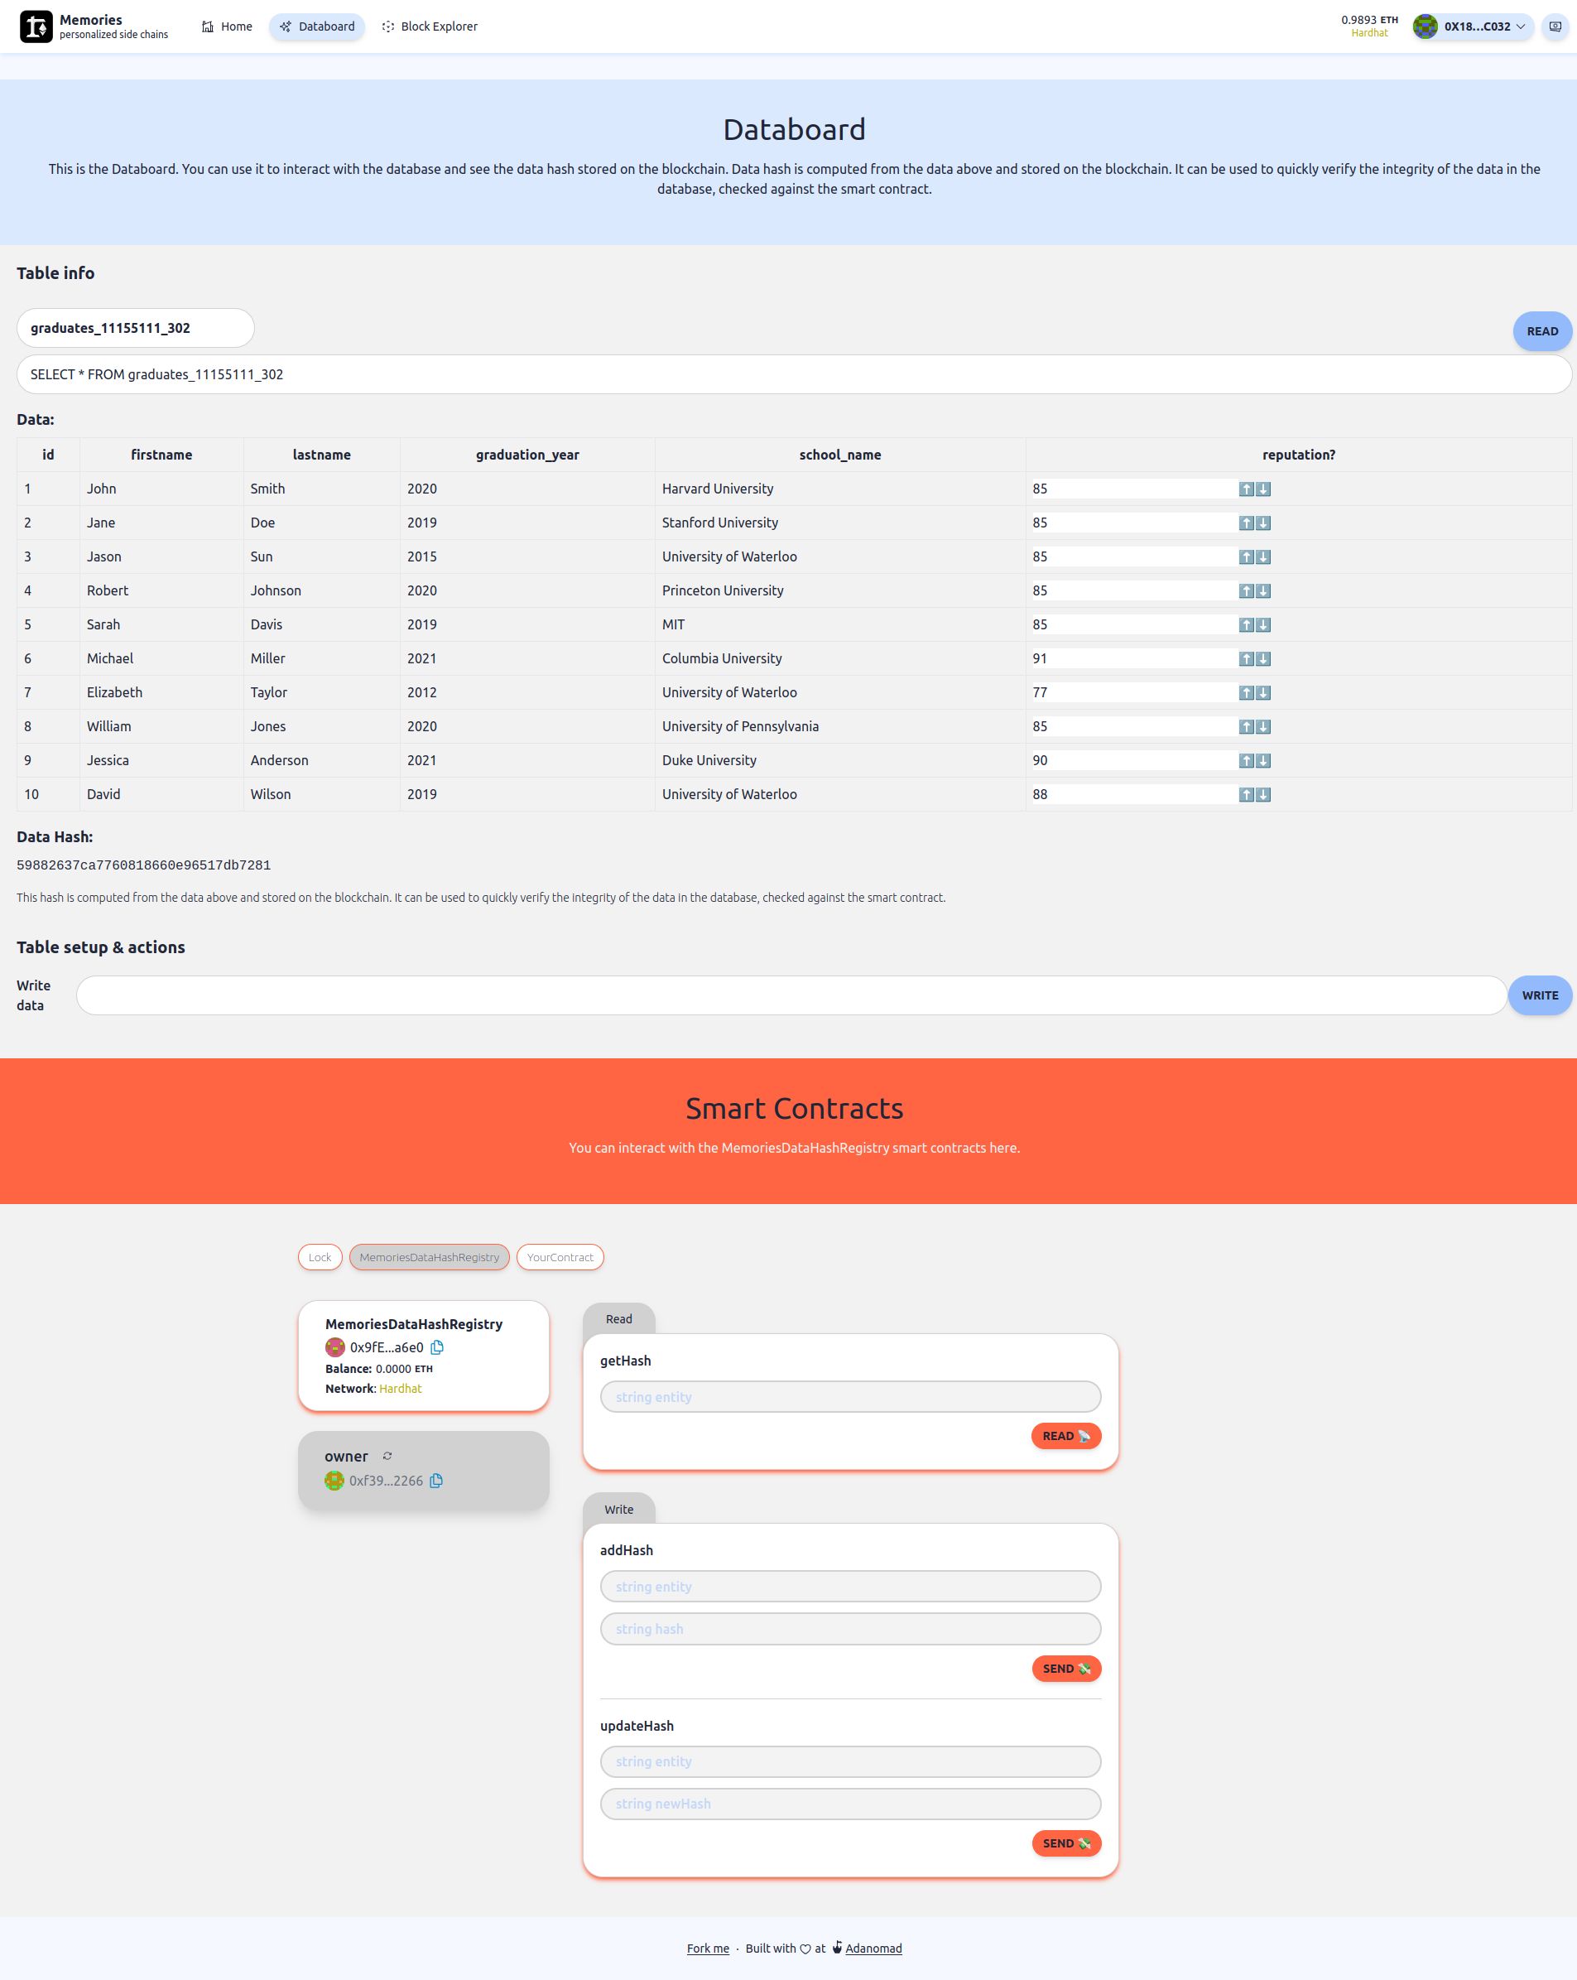The height and width of the screenshot is (1980, 1577).
Task: Decrease reputation for Sarah Davis
Action: (1263, 625)
